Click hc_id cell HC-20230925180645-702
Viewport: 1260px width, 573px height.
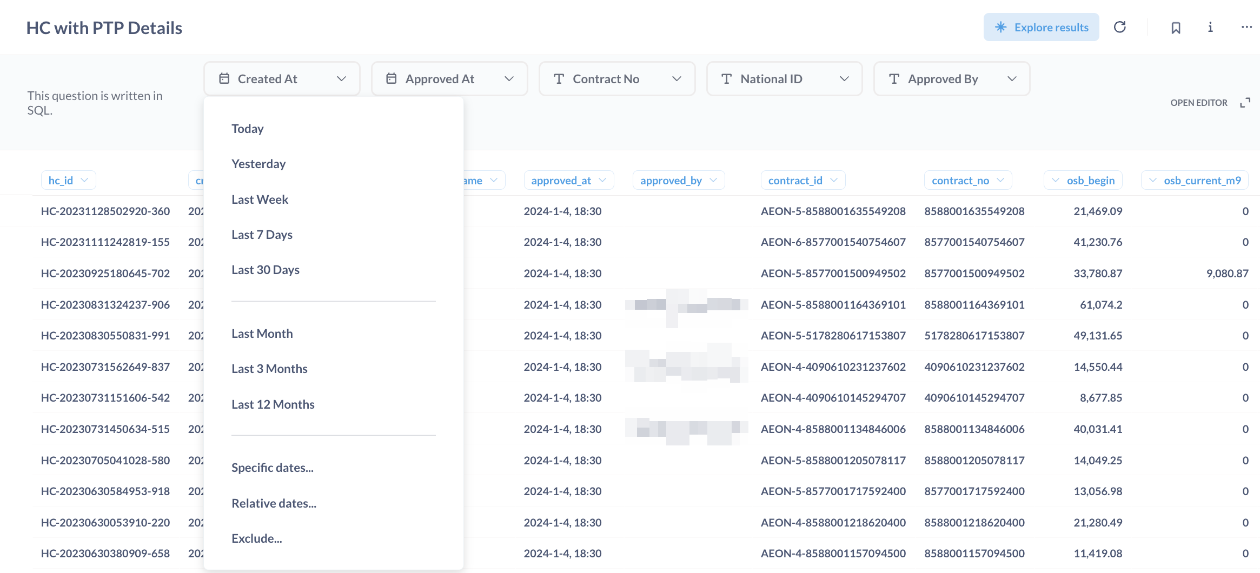105,274
